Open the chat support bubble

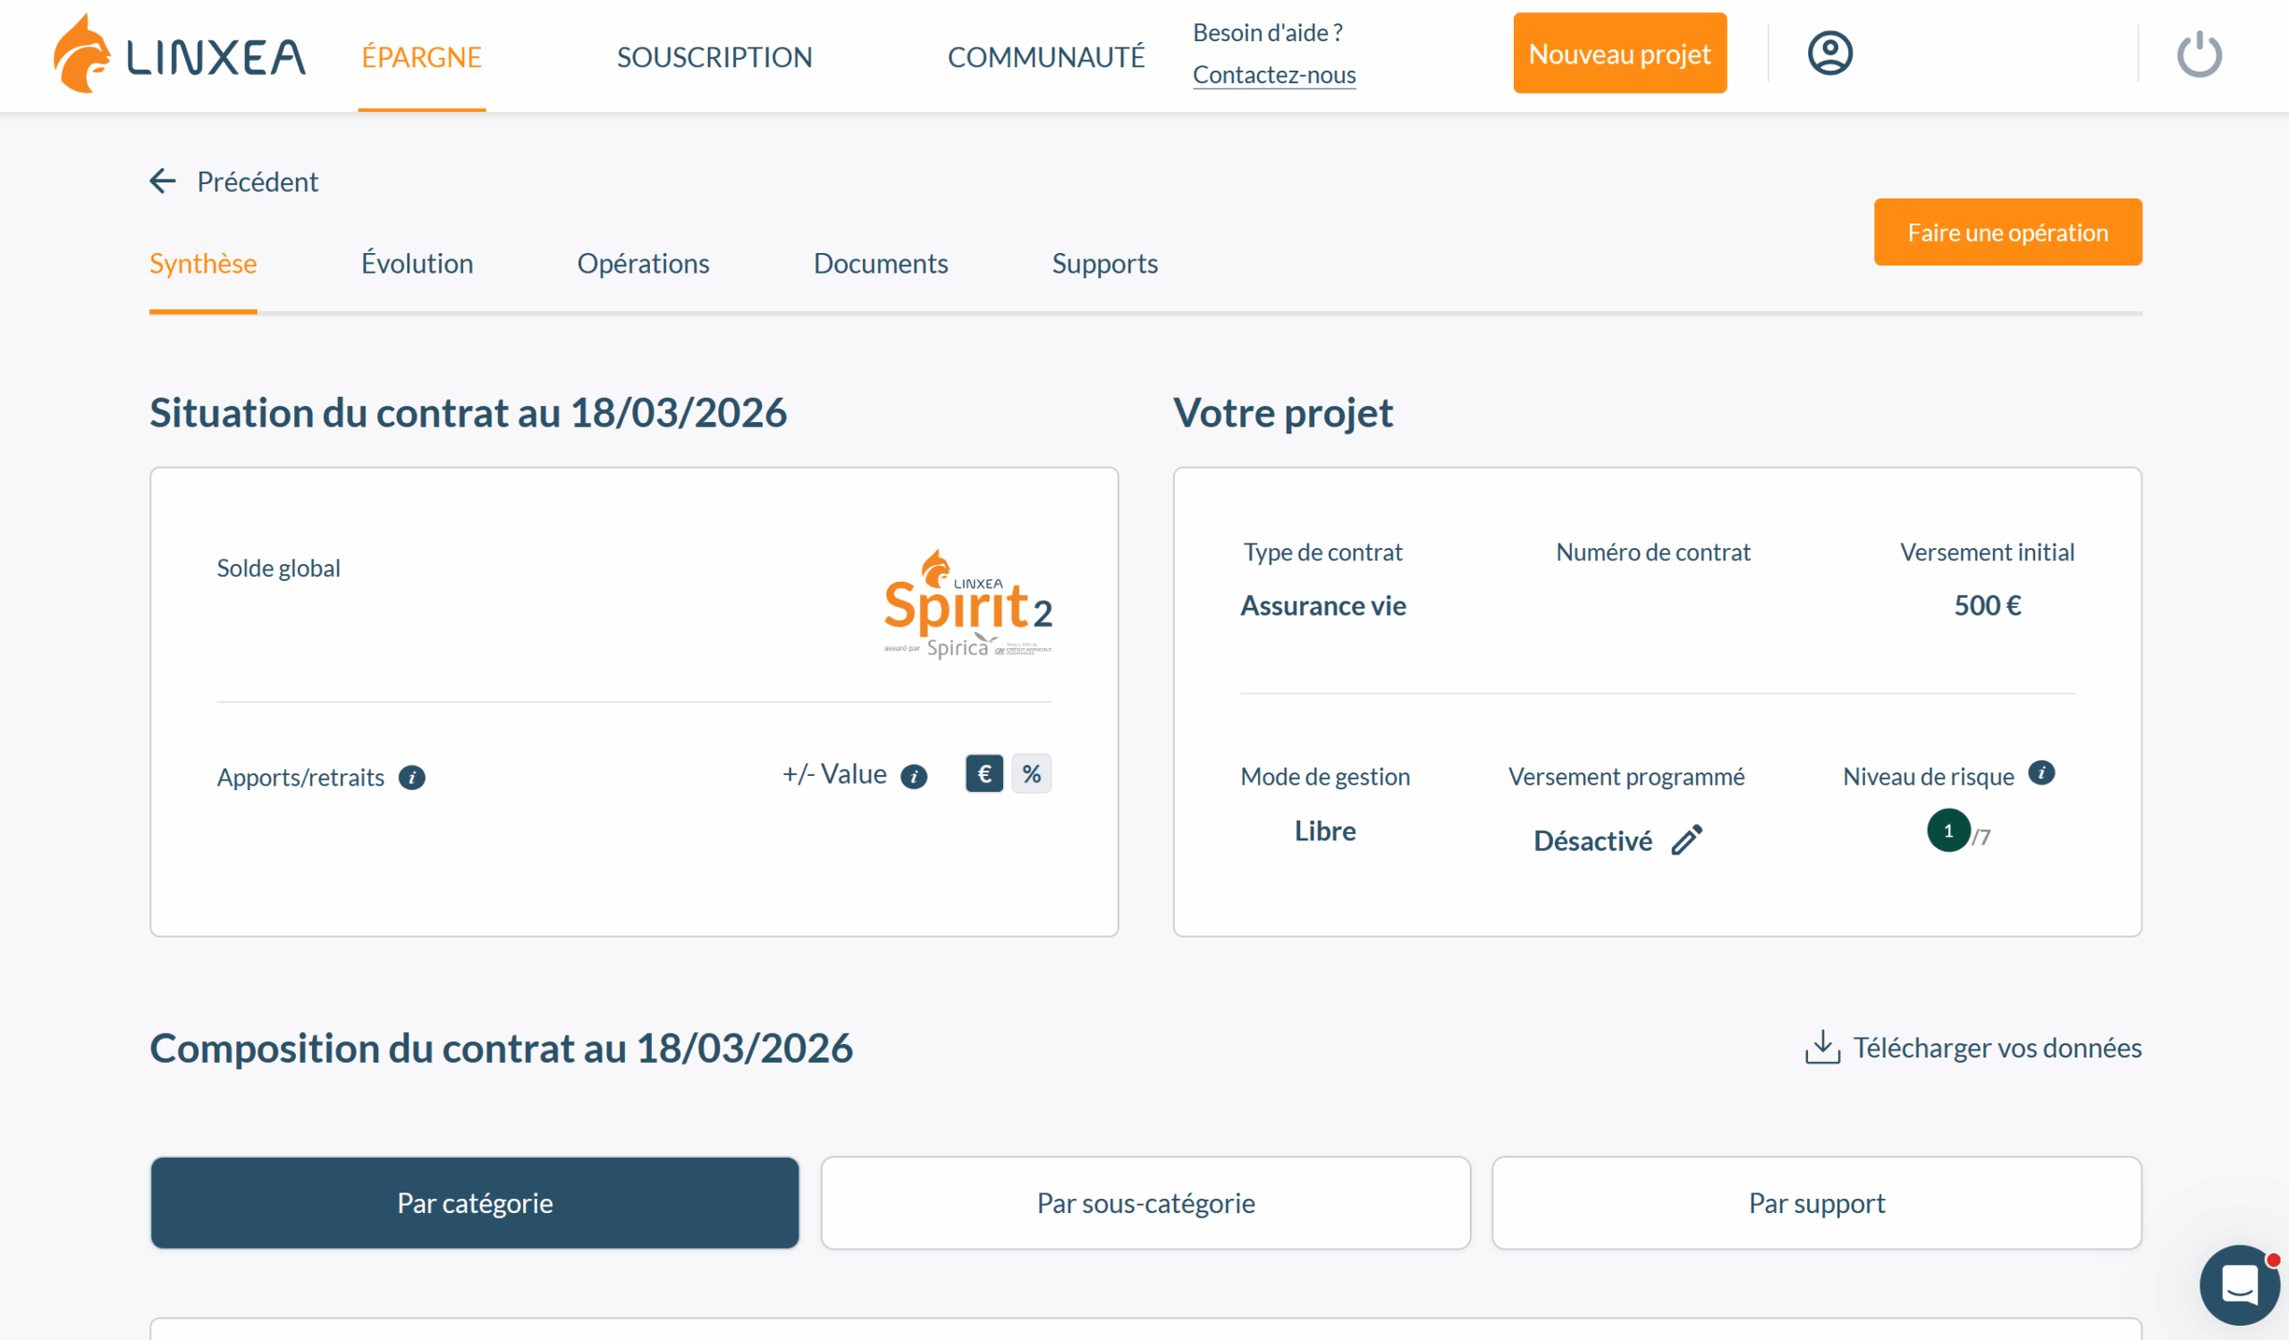pyautogui.click(x=2239, y=1285)
